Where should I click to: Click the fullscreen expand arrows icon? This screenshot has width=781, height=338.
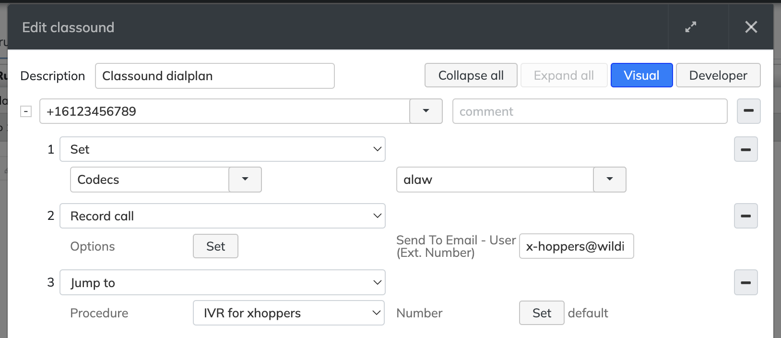[x=690, y=27]
